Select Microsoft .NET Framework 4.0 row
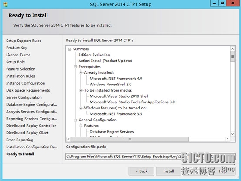This screenshot has width=241, height=181. pos(116,79)
